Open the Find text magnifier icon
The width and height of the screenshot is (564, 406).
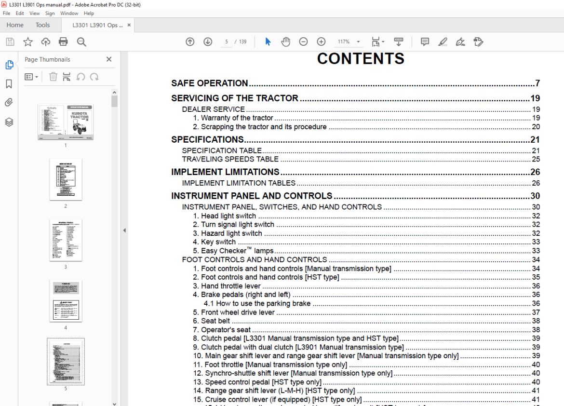coord(81,42)
